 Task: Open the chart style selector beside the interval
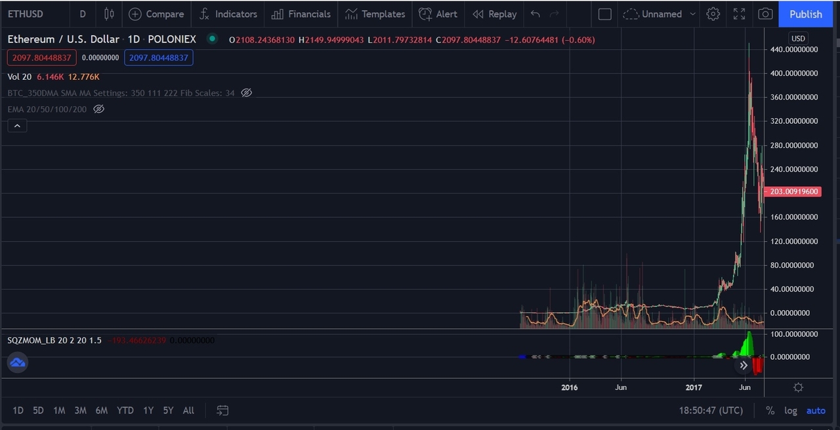point(109,14)
